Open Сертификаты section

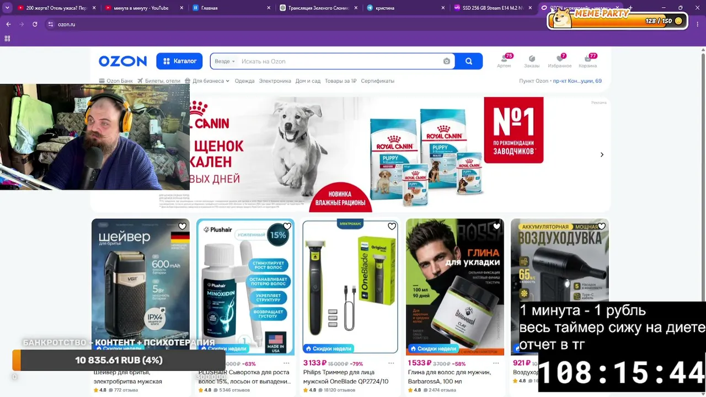[x=378, y=81]
